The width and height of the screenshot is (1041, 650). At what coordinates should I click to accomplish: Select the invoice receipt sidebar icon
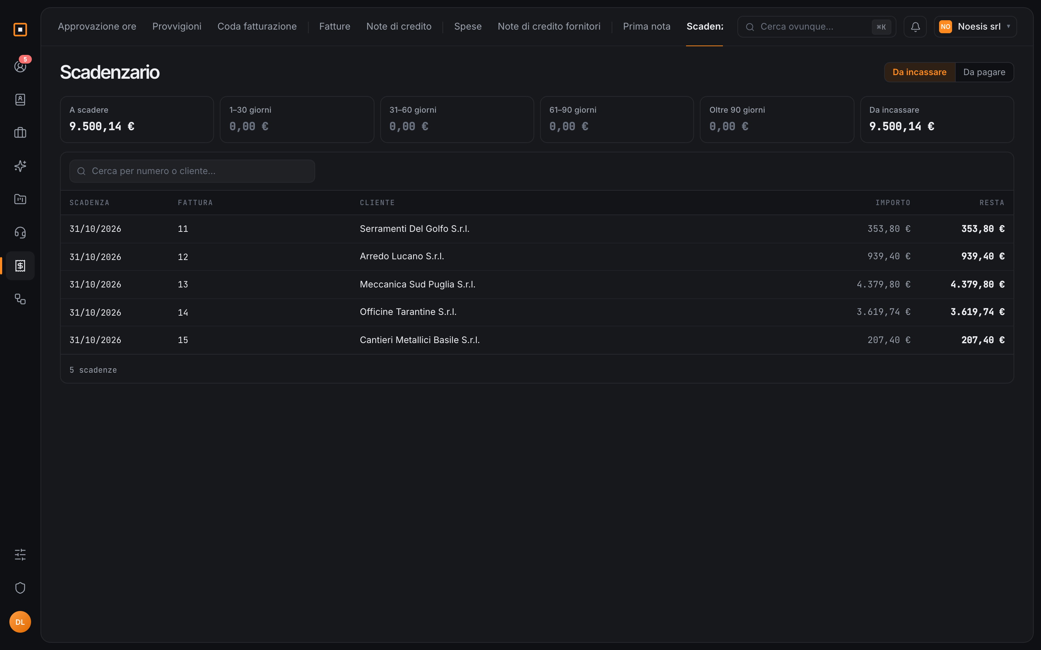[20, 266]
